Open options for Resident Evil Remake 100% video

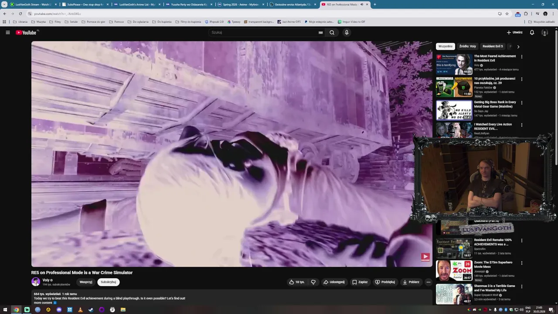(521, 241)
